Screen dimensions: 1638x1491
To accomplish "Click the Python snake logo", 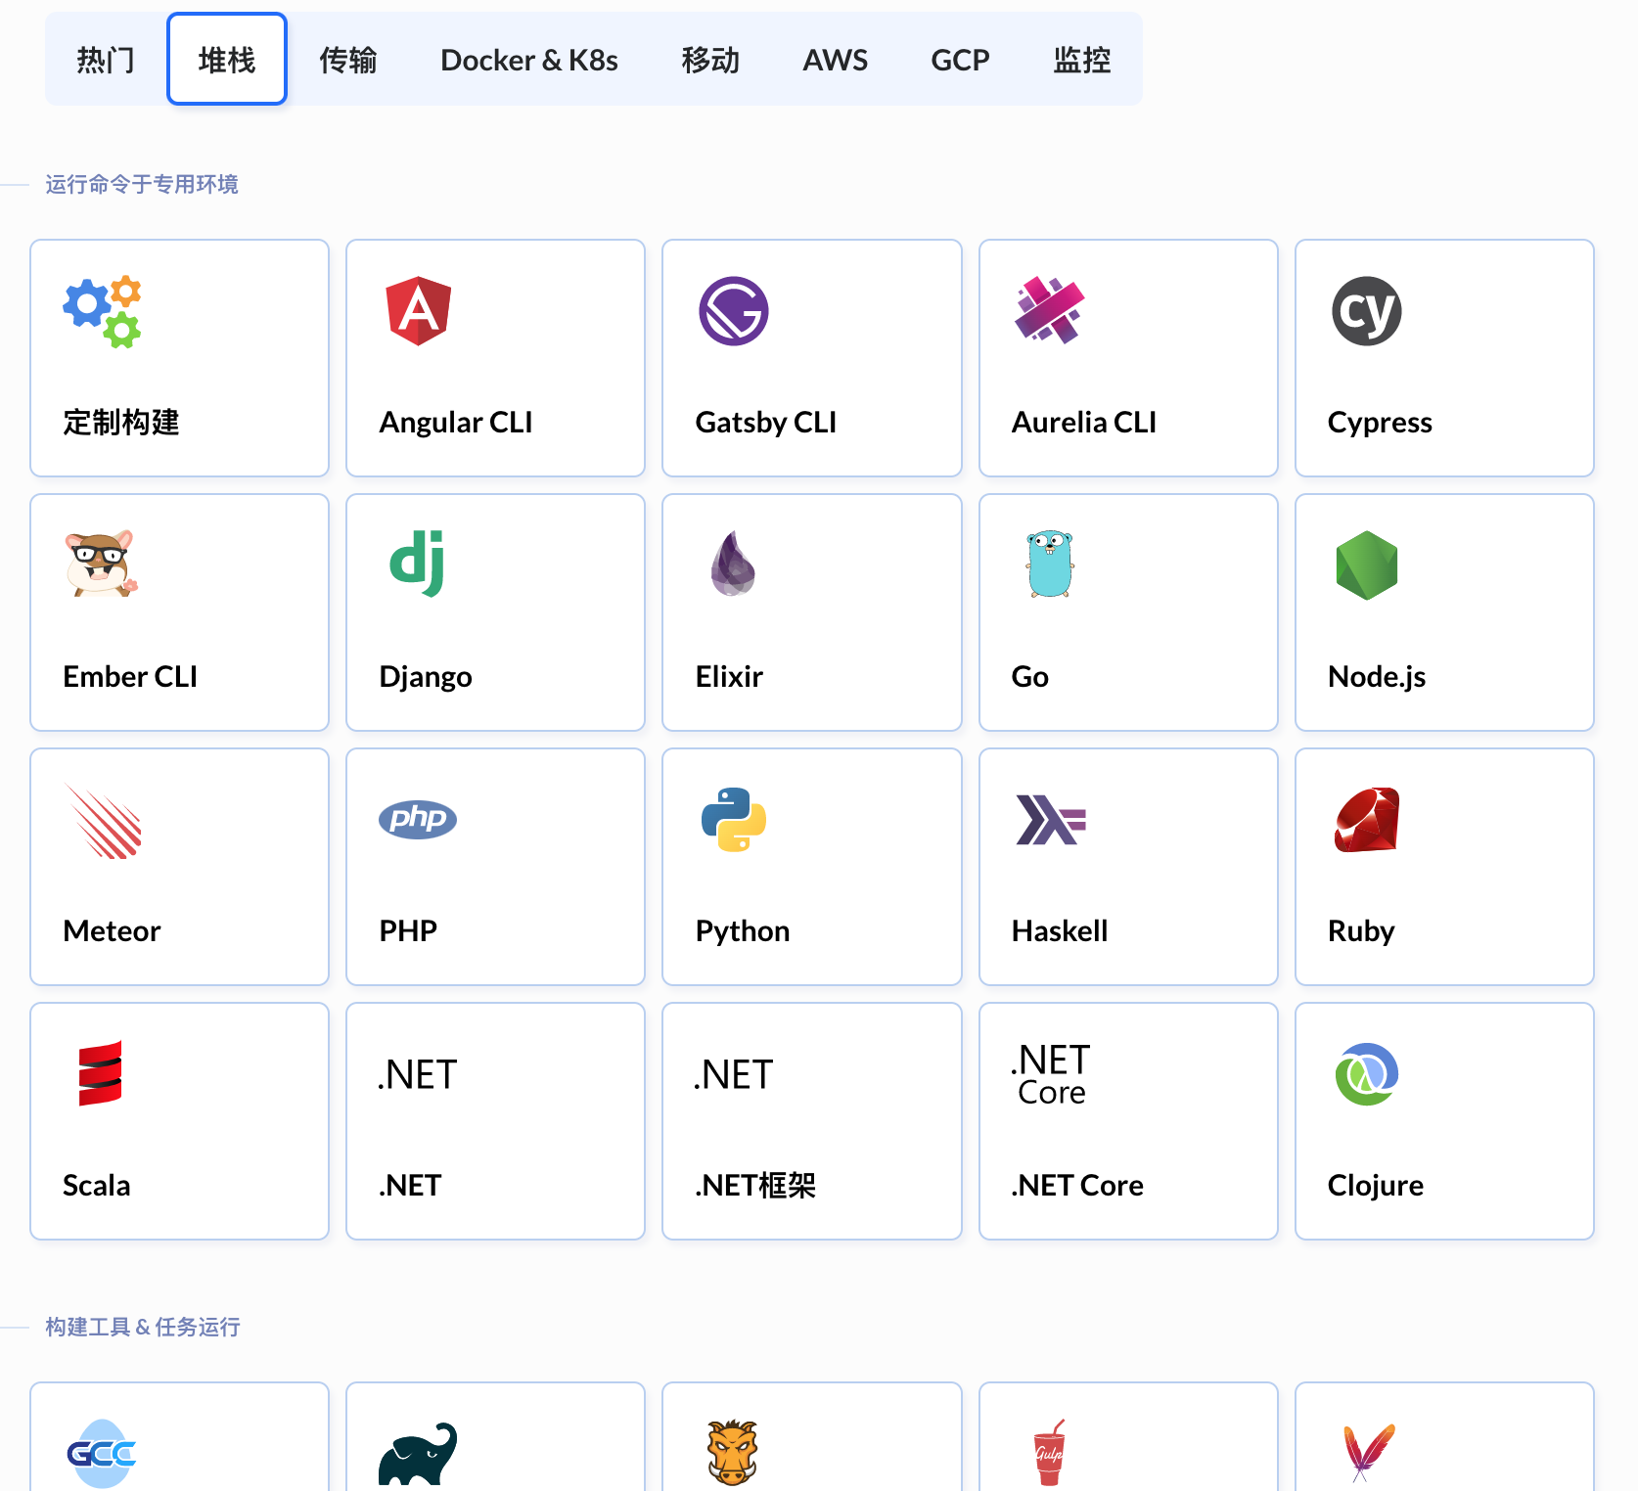I will (734, 820).
